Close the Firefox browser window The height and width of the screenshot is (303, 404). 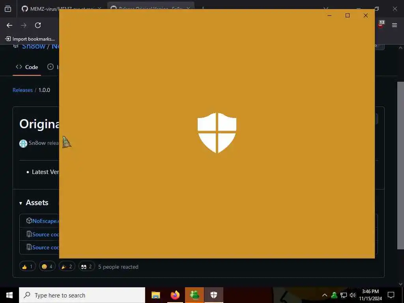tap(395, 9)
